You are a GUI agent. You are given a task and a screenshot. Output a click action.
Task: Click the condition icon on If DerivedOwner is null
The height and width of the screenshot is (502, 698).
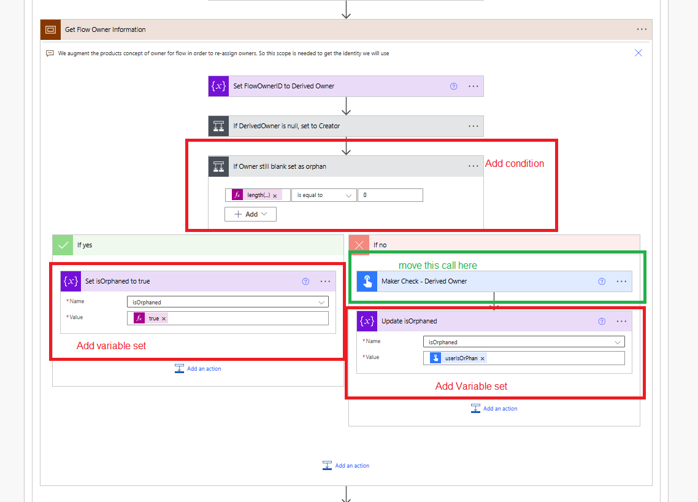point(218,126)
